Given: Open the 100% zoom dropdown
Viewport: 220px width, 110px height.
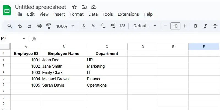Looking at the screenshot, I should [65, 26].
